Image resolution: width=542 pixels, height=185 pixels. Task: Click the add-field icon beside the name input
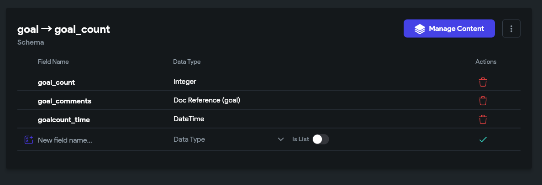pos(29,139)
